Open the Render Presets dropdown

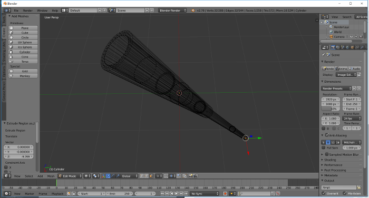click(x=336, y=88)
